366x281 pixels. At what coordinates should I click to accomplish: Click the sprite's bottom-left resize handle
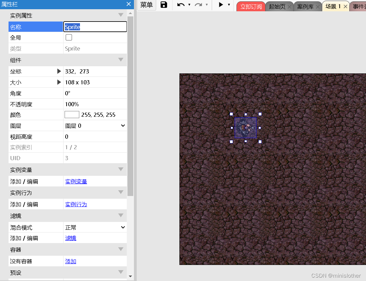(231, 142)
